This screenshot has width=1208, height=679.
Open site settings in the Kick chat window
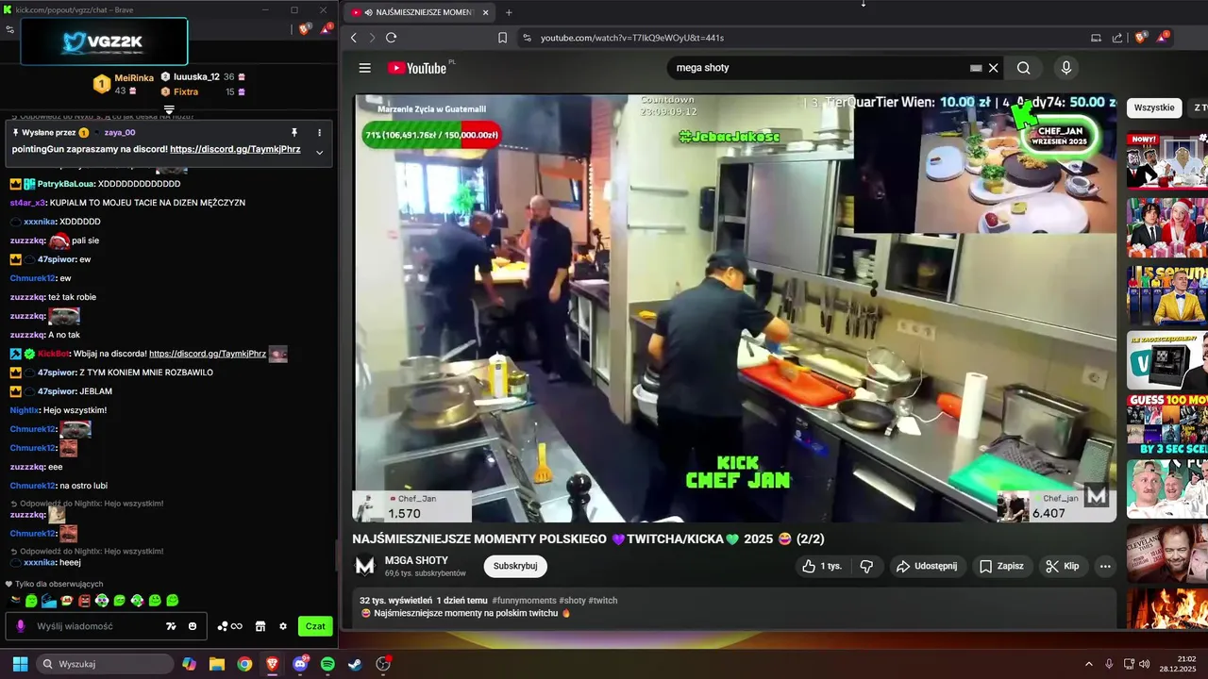9,29
